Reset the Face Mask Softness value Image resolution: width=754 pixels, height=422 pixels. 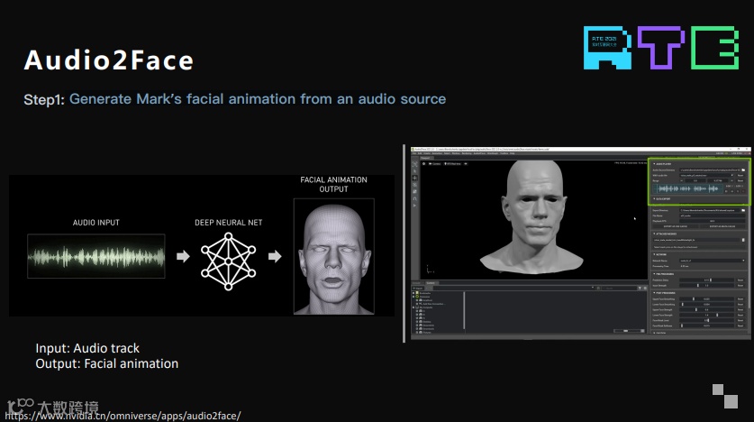pyautogui.click(x=740, y=326)
